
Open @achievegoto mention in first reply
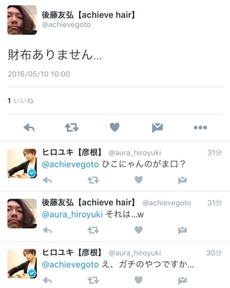pyautogui.click(x=70, y=164)
